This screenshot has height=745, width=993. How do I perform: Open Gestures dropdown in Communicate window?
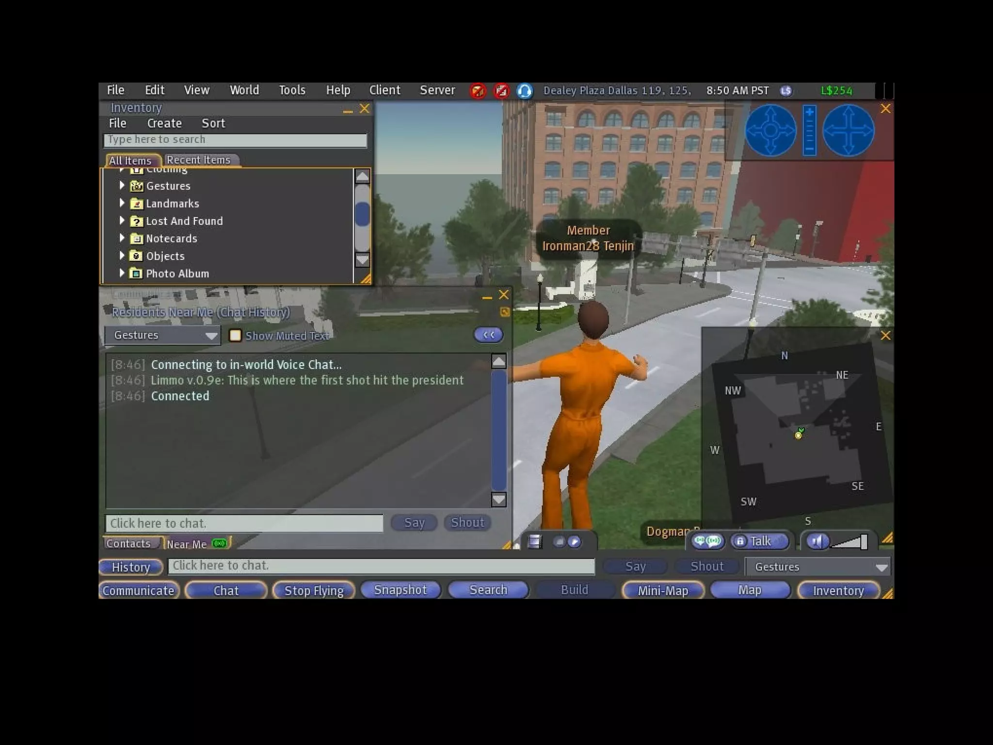tap(162, 335)
